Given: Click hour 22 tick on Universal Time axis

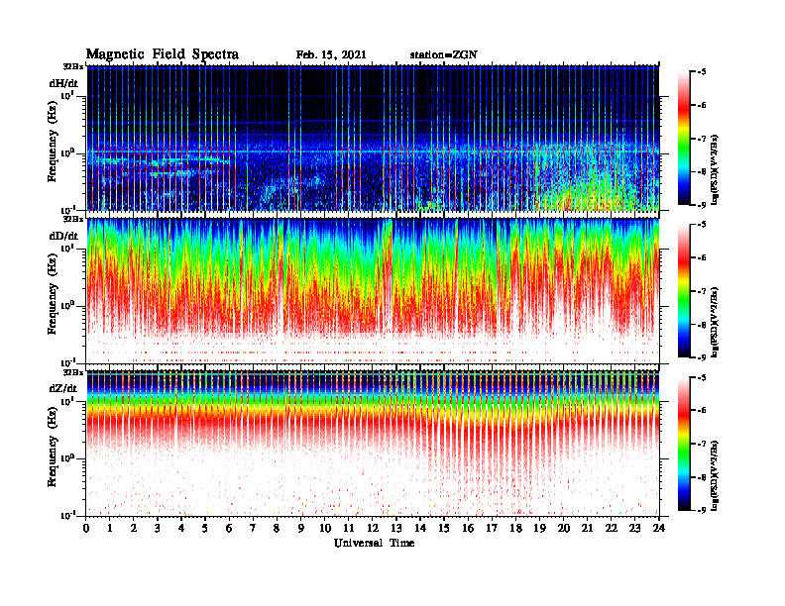Looking at the screenshot, I should coord(612,528).
